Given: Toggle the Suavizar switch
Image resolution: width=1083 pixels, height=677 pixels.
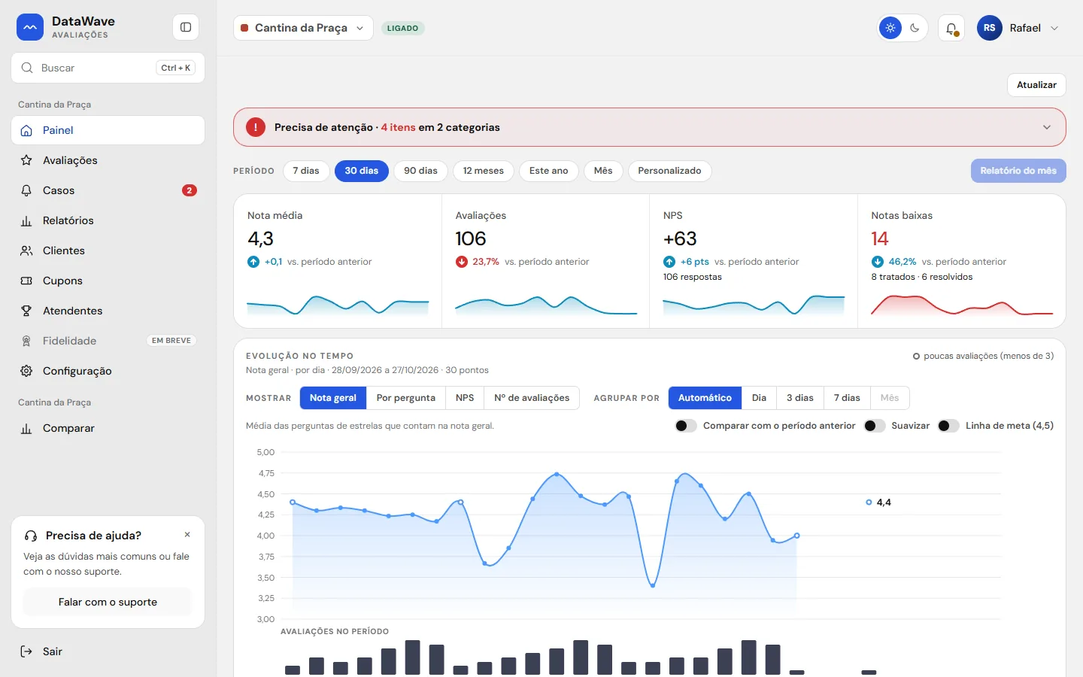Looking at the screenshot, I should (x=874, y=426).
